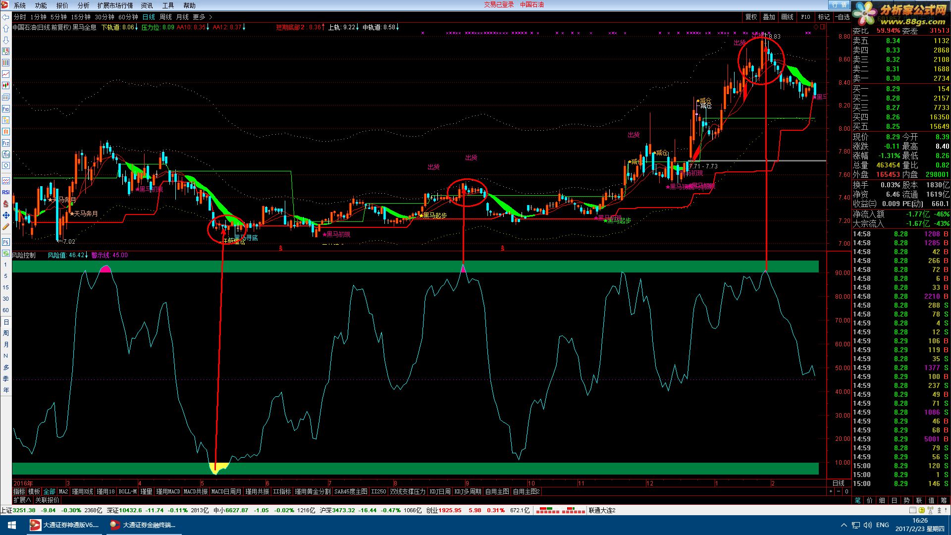Open the Windows Start button
This screenshot has height=535, width=951.
click(11, 525)
